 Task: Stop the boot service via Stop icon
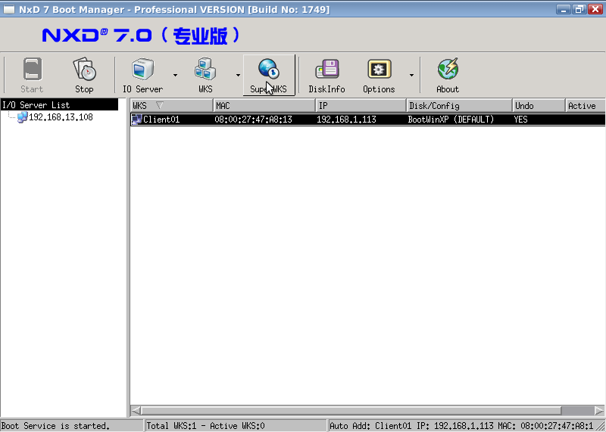point(84,76)
